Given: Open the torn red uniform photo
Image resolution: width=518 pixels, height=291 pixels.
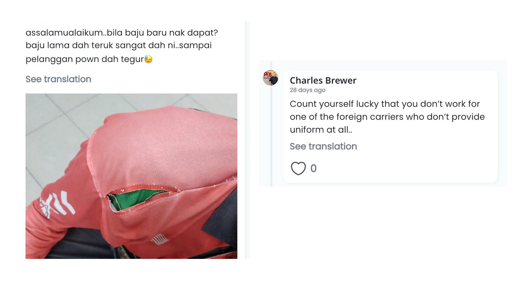Looking at the screenshot, I should pyautogui.click(x=131, y=176).
